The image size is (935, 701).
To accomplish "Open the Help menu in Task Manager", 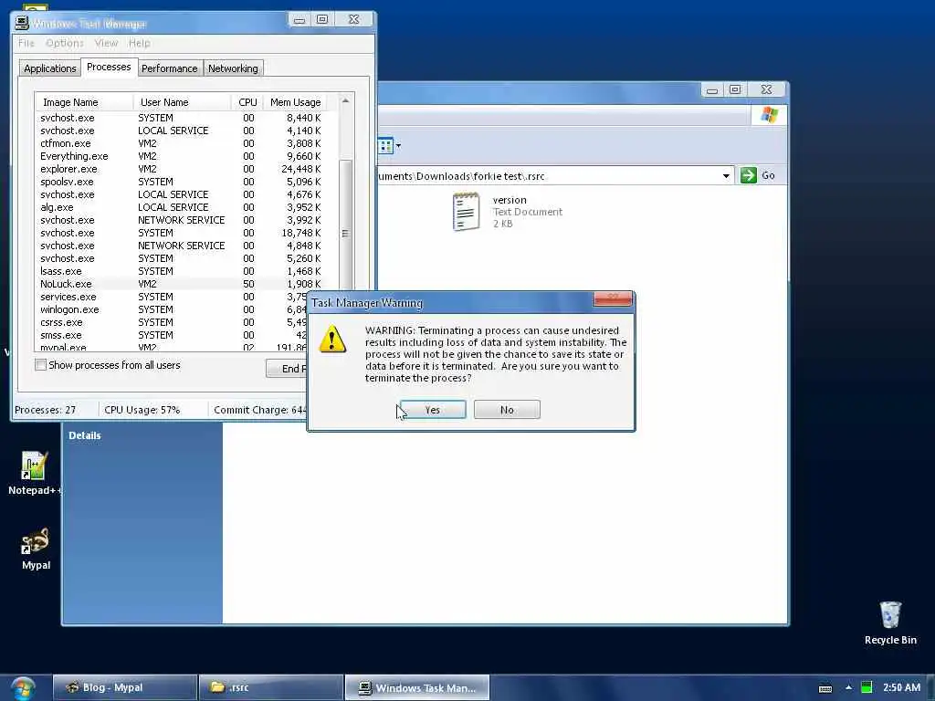I will [x=140, y=43].
